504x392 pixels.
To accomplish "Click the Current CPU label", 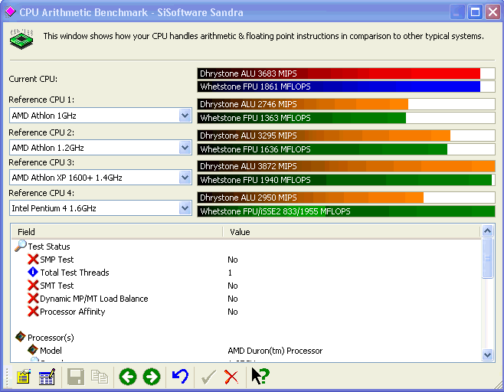I will [33, 79].
